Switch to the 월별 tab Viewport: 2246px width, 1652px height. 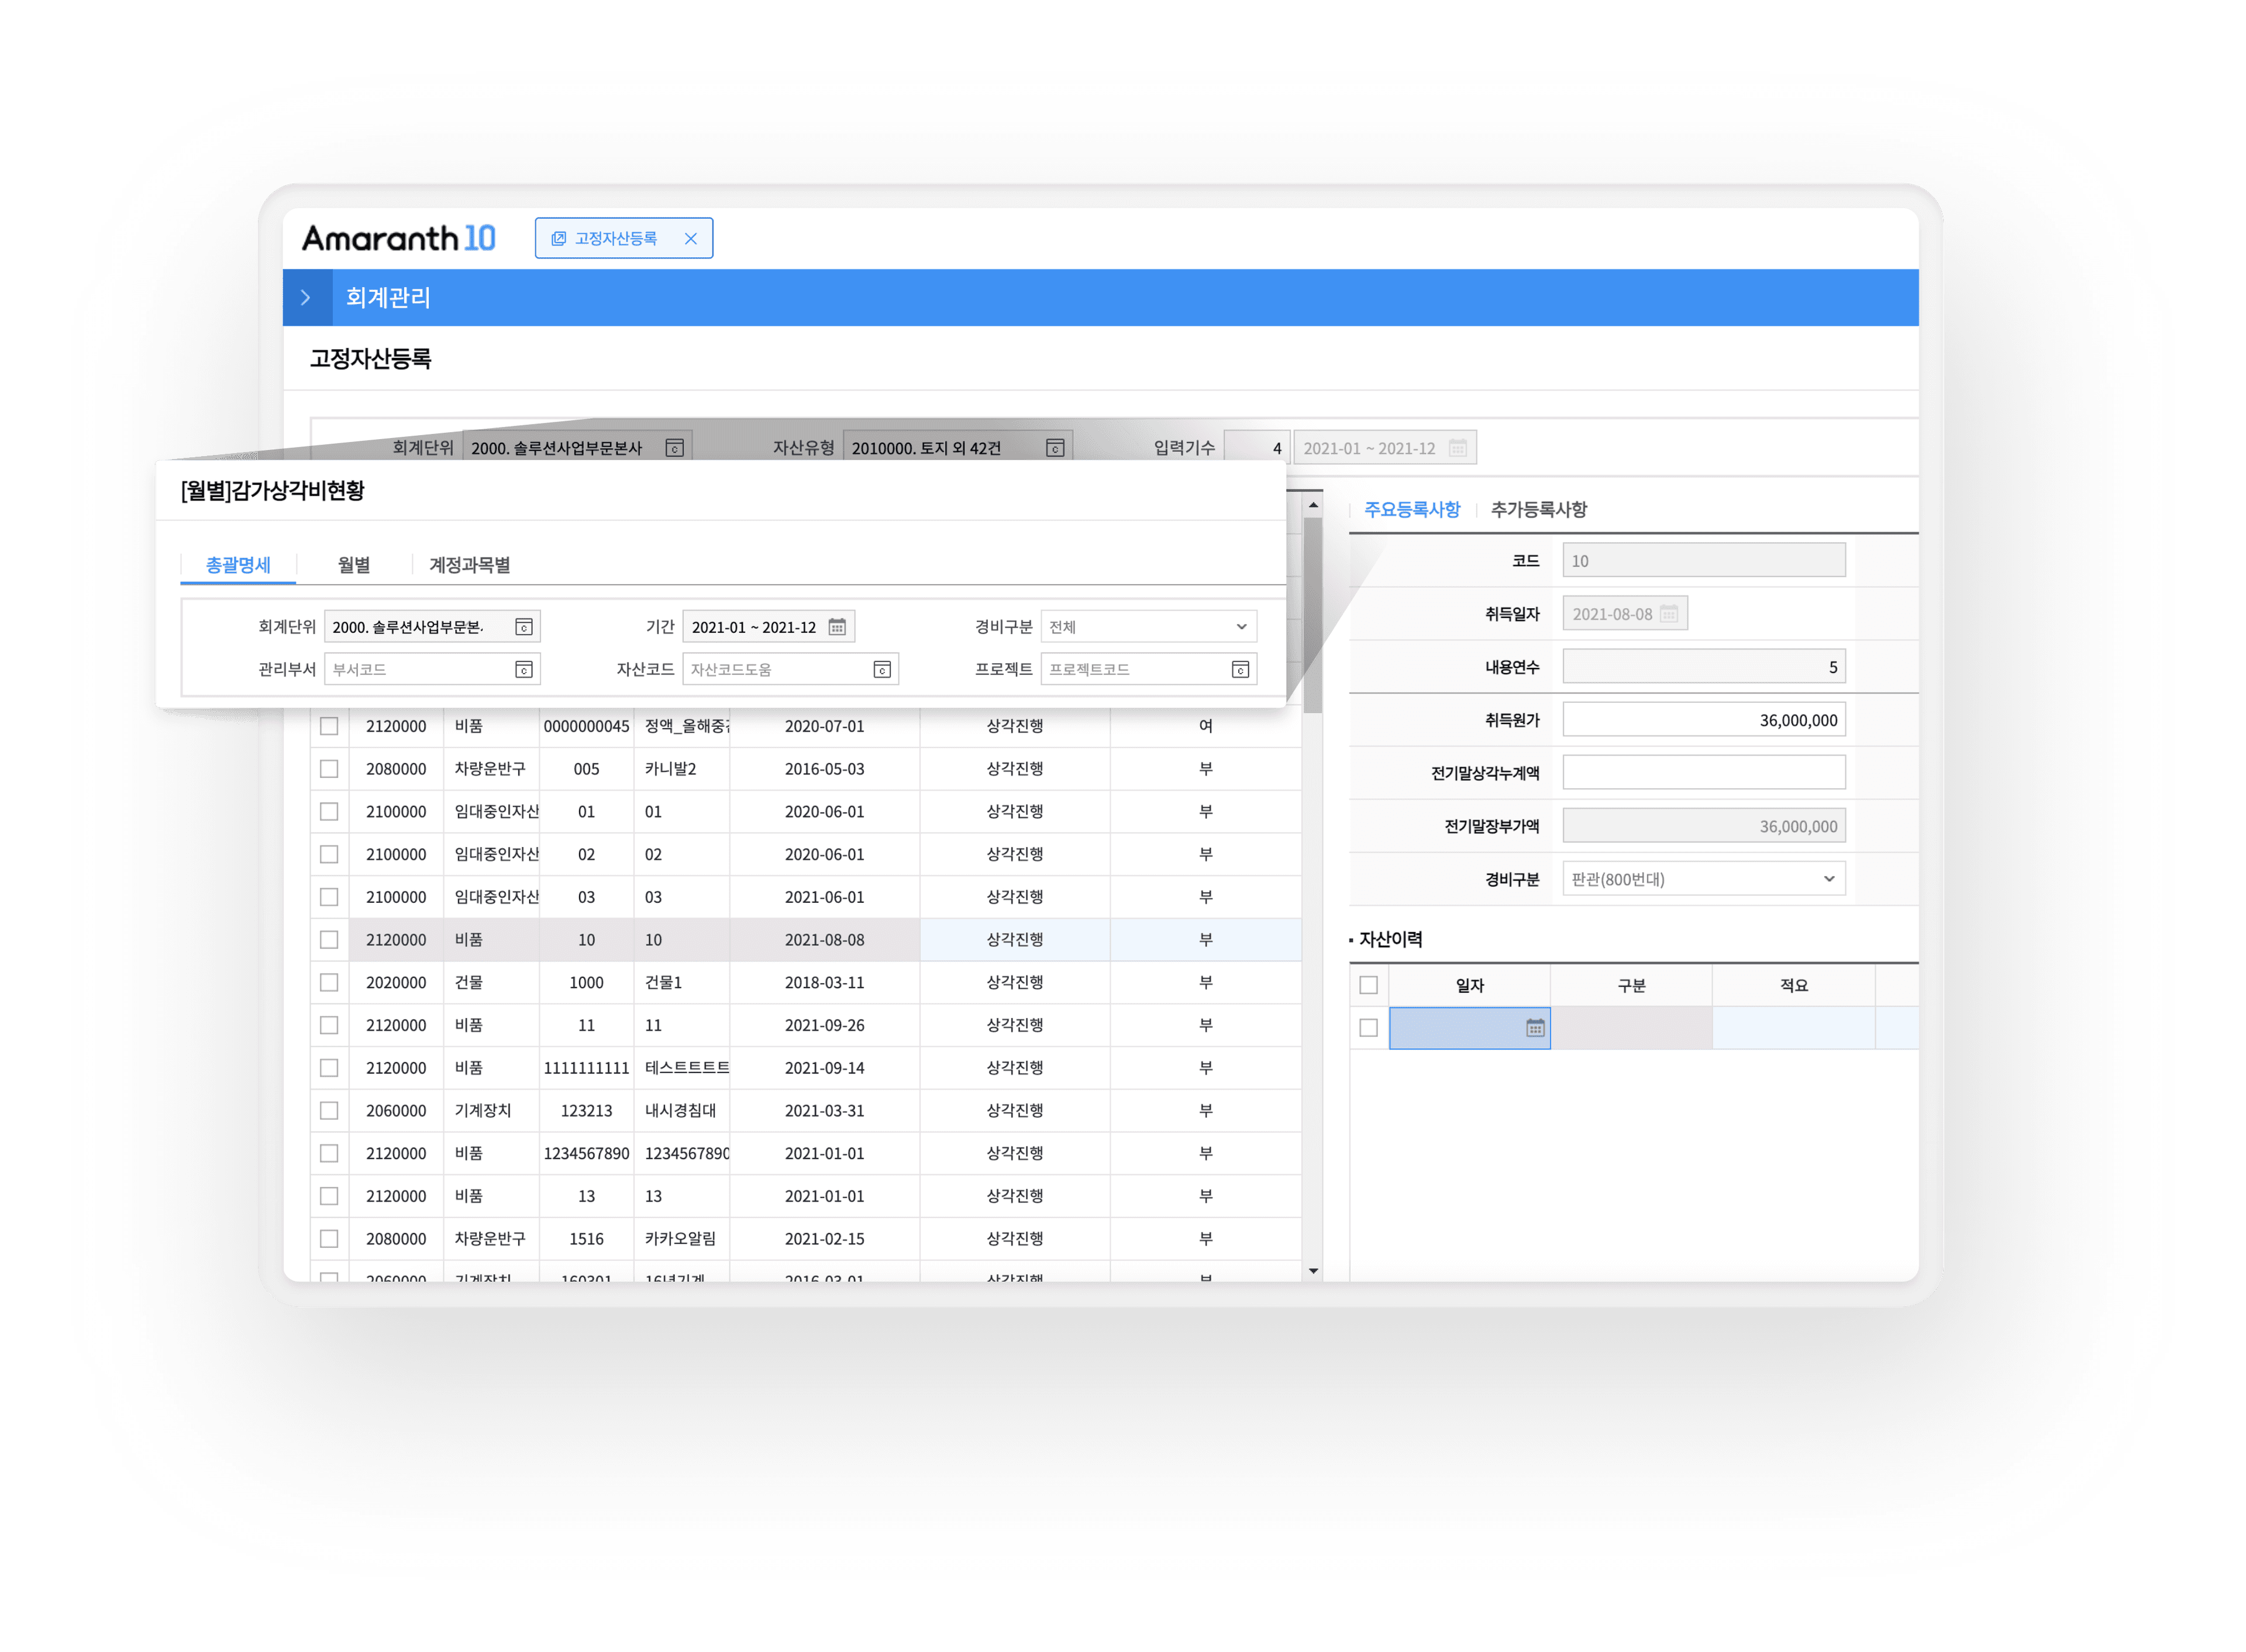click(x=354, y=565)
